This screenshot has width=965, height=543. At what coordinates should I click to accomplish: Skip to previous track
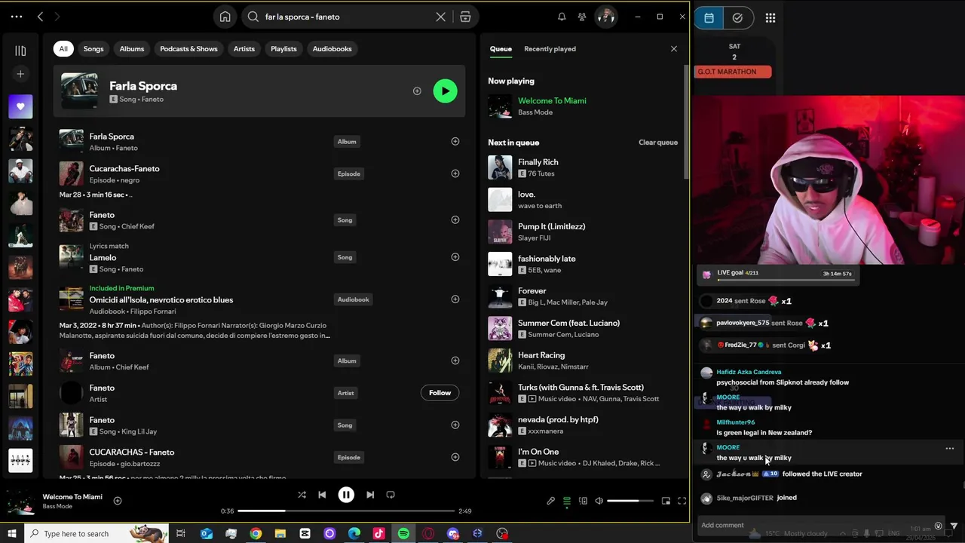(x=322, y=495)
